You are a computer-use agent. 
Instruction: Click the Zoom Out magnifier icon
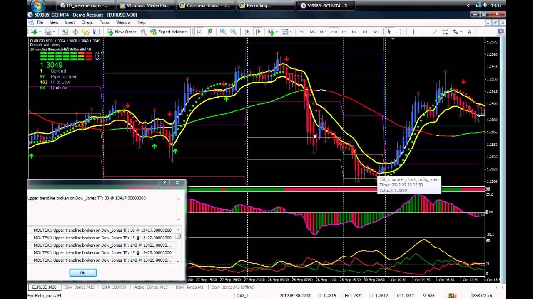(233, 32)
